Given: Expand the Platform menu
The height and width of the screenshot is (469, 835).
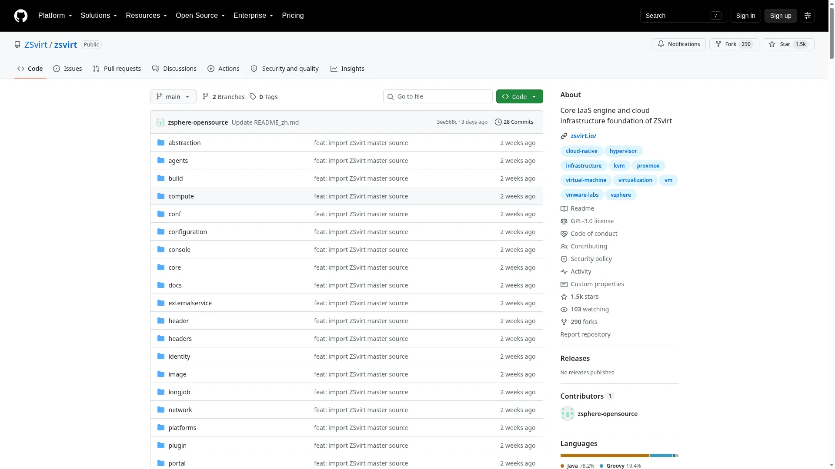Looking at the screenshot, I should (x=55, y=16).
